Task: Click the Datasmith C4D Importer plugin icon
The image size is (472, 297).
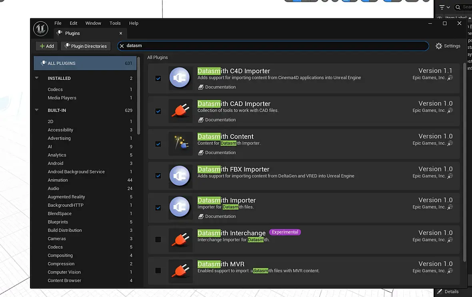Action: (180, 78)
